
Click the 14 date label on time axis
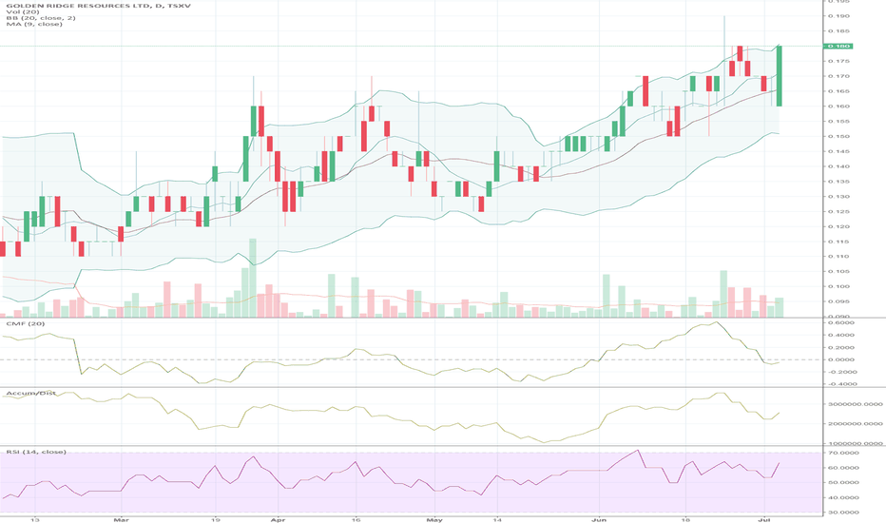pos(496,519)
